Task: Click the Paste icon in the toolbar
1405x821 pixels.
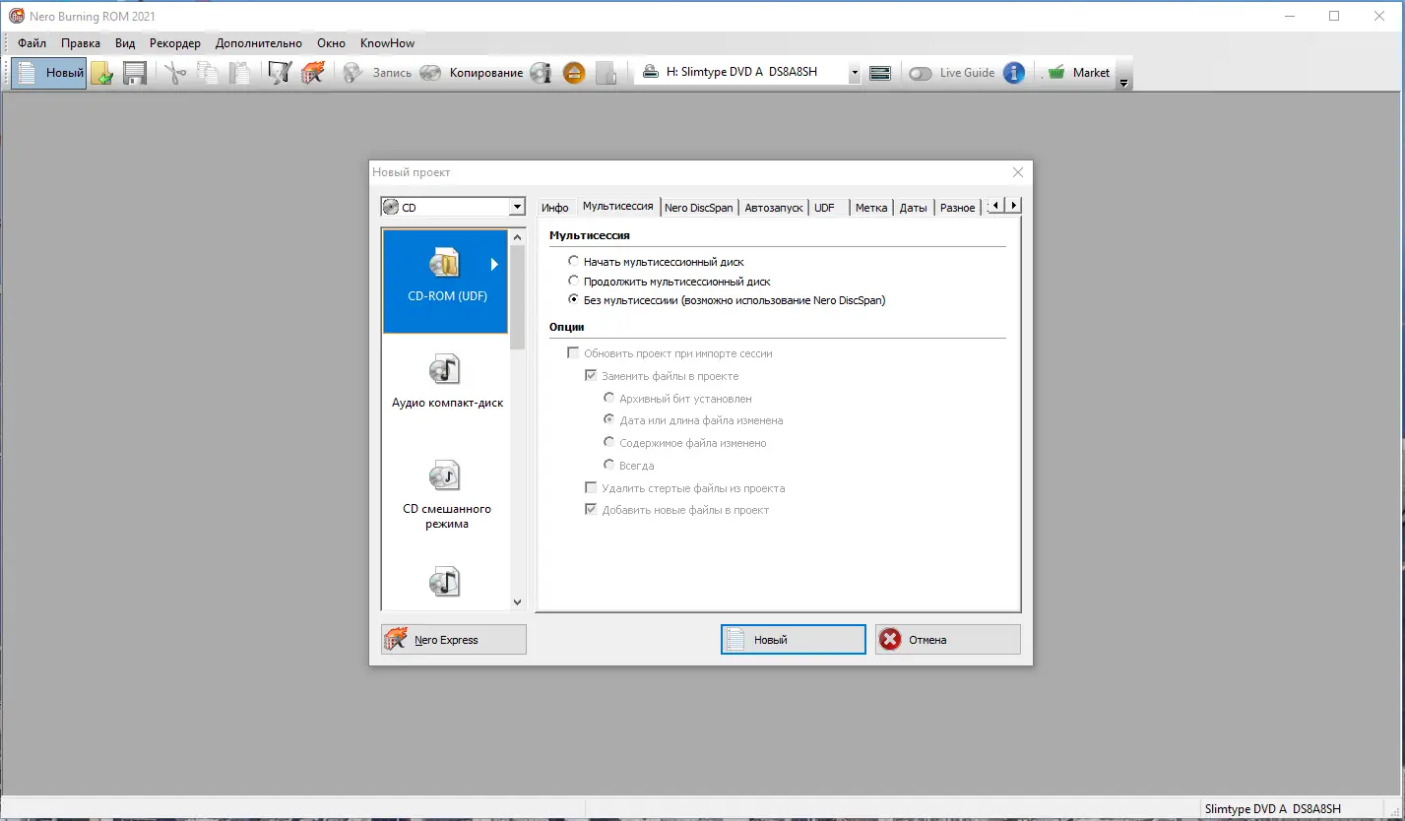Action: (239, 72)
